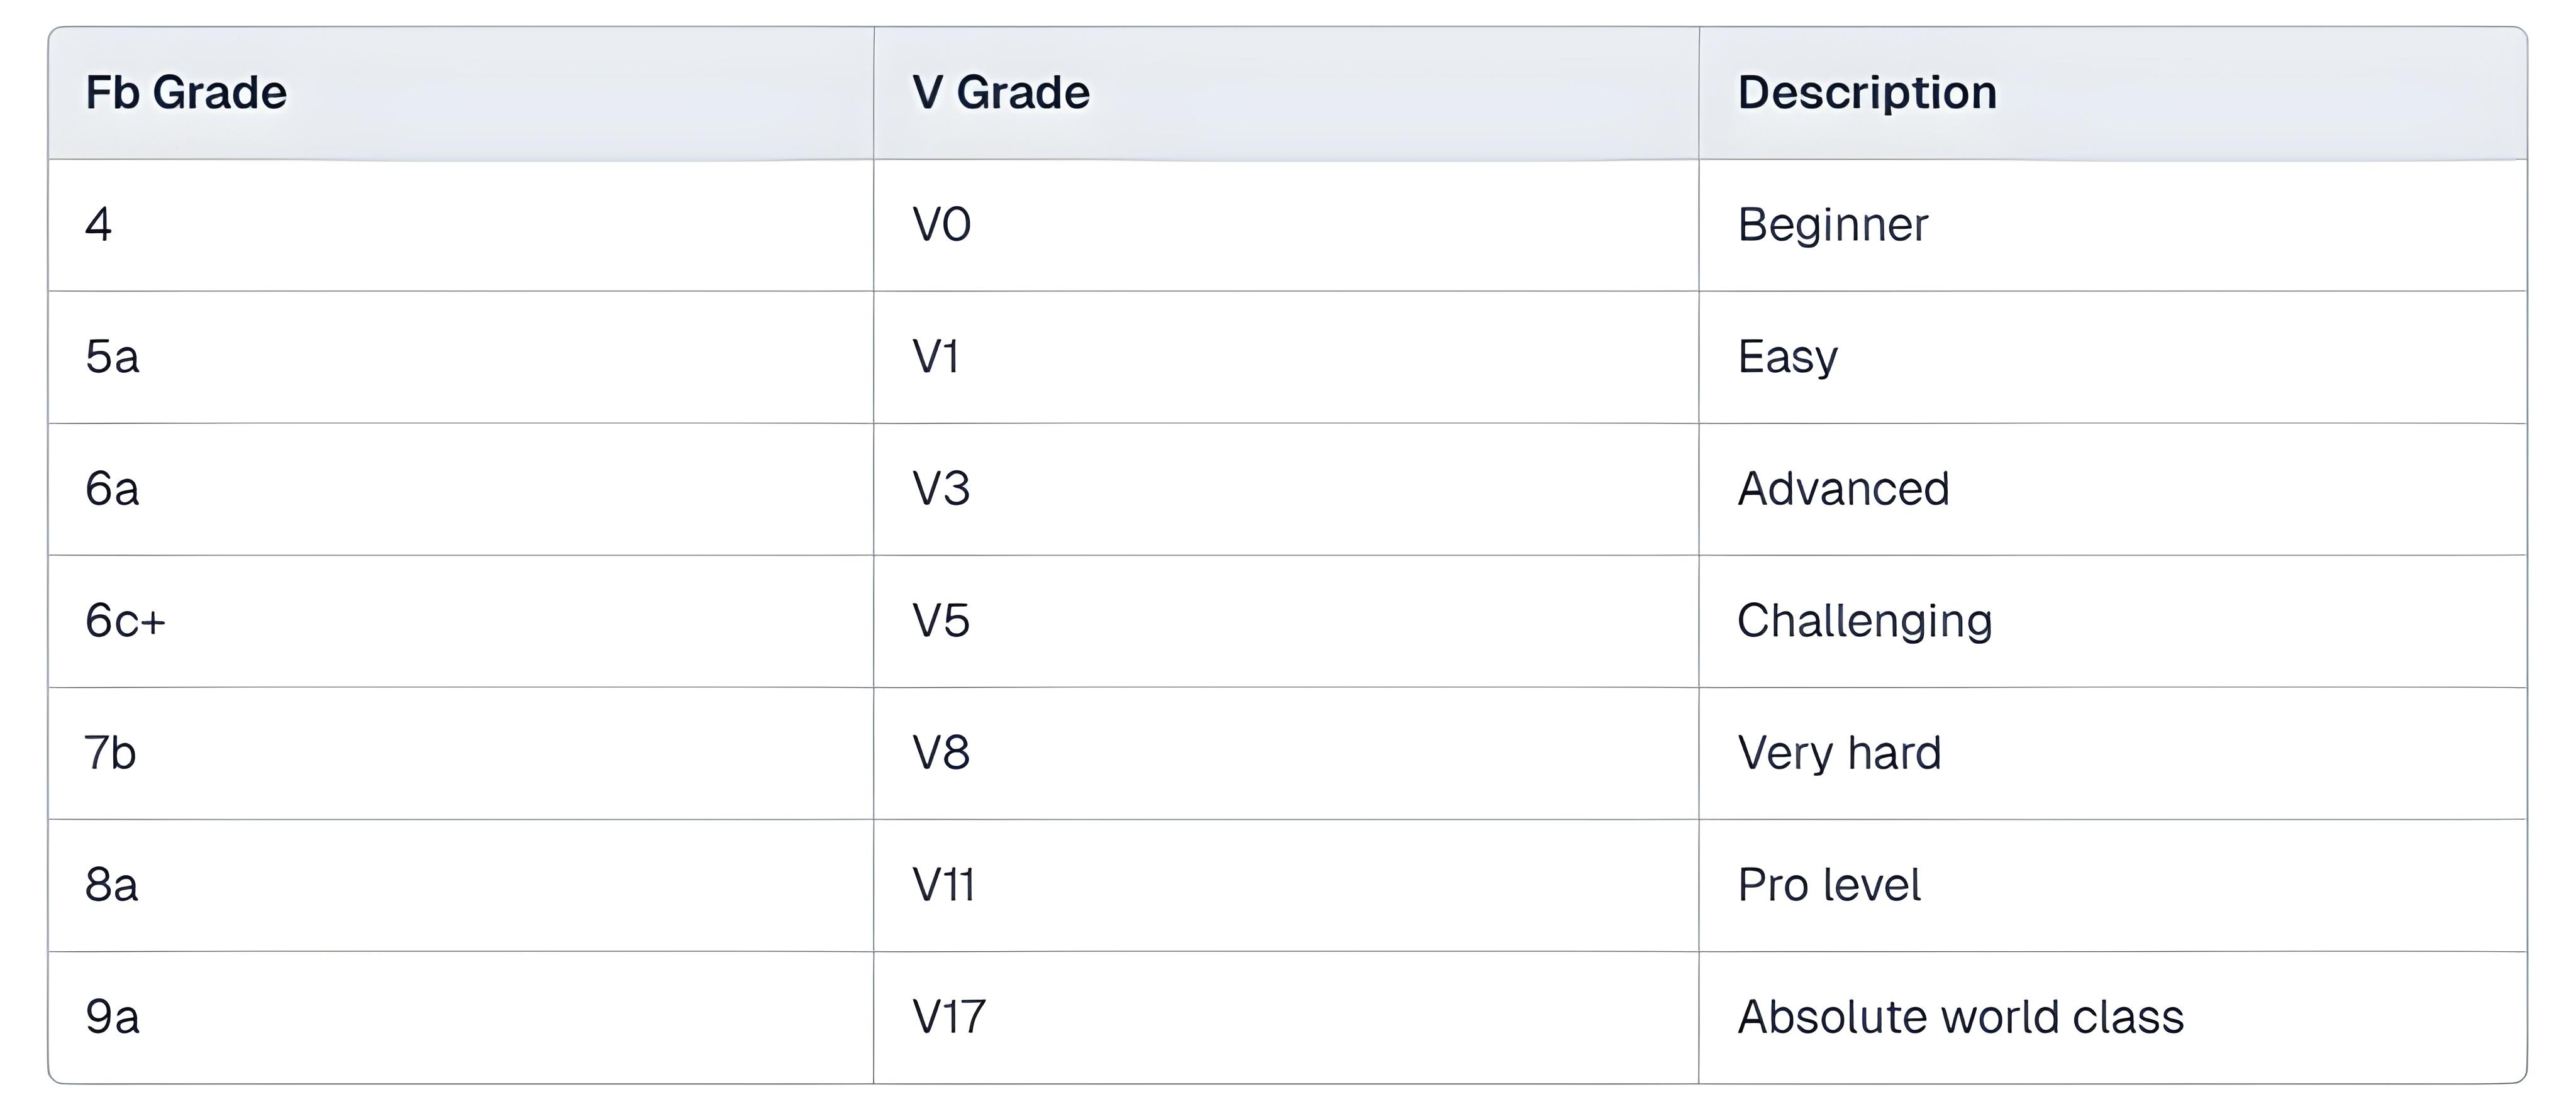Select the V3 grade cell
This screenshot has width=2576, height=1114.
941,489
